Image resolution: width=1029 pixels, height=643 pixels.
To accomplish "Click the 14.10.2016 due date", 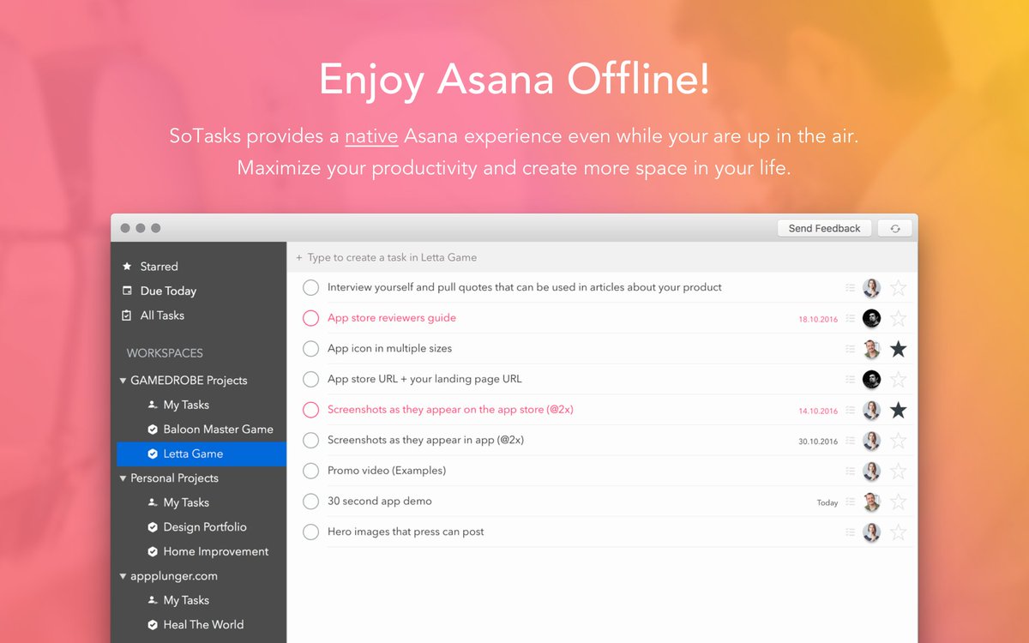I will [x=818, y=411].
